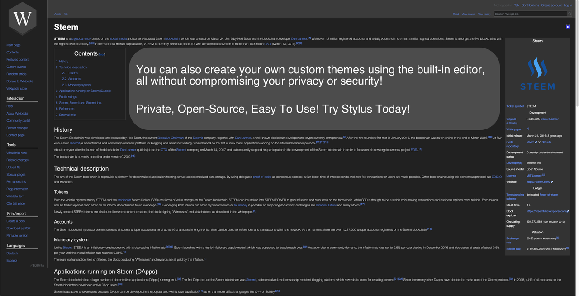The width and height of the screenshot is (579, 296).
Task: Open GitHub link in Code repository row
Action: (x=546, y=142)
